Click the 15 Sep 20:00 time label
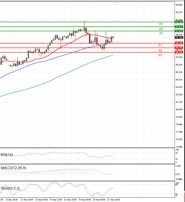This screenshot has width=185, height=202. pyautogui.click(x=70, y=200)
